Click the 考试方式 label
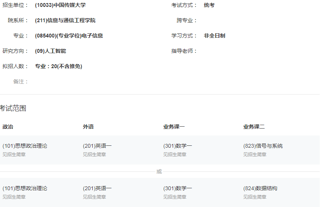Screen dimensions: 322x207 (184, 5)
